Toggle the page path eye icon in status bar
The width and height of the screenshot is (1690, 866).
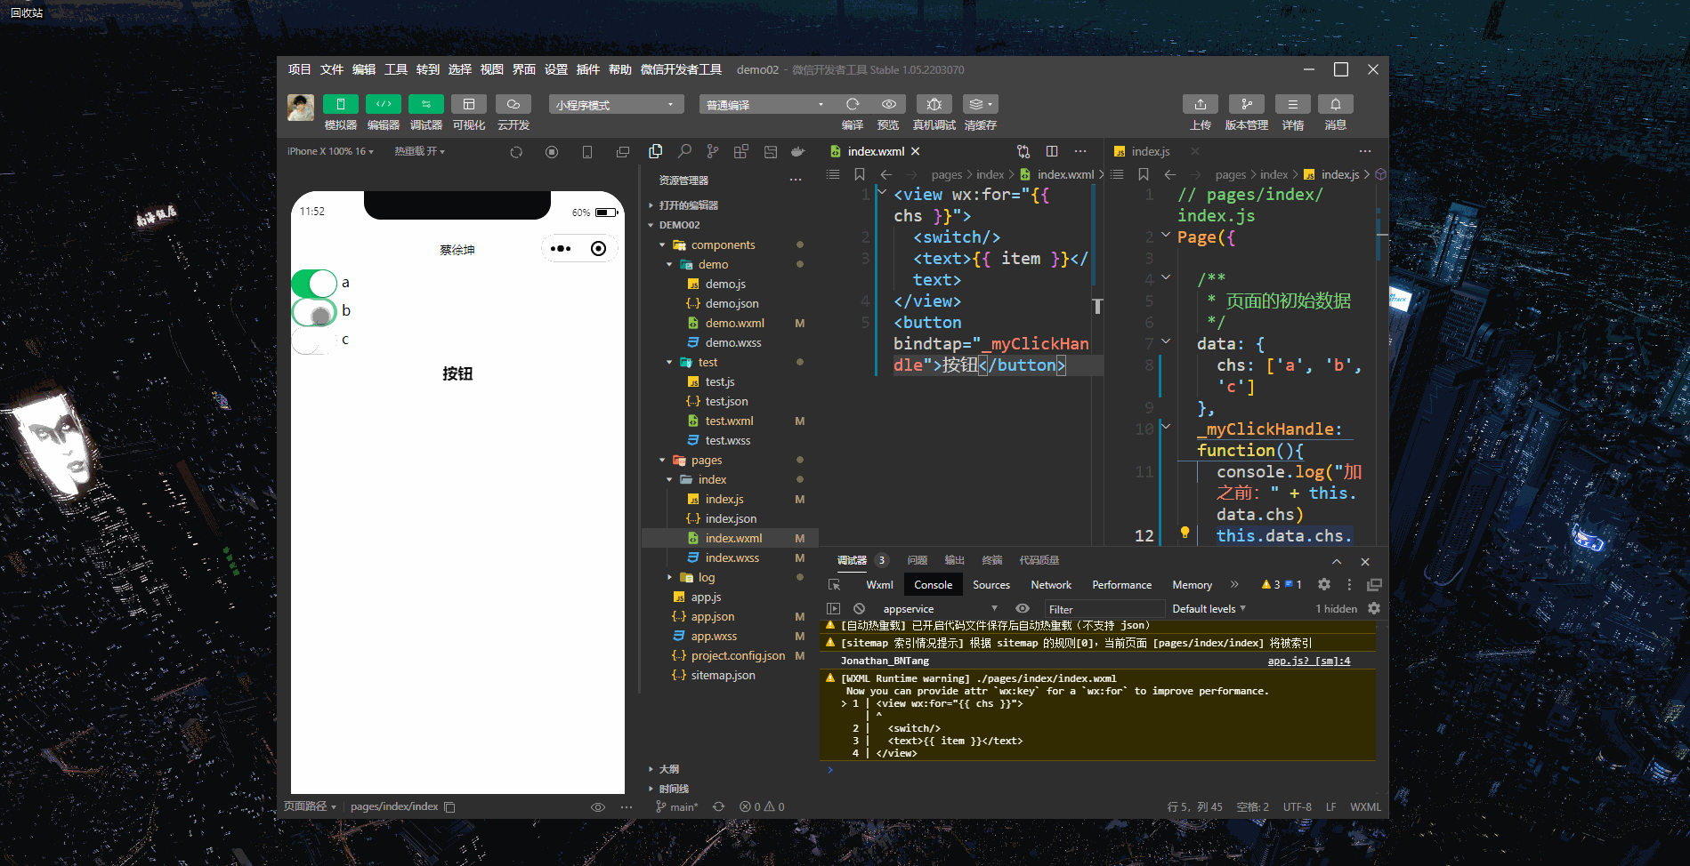598,806
